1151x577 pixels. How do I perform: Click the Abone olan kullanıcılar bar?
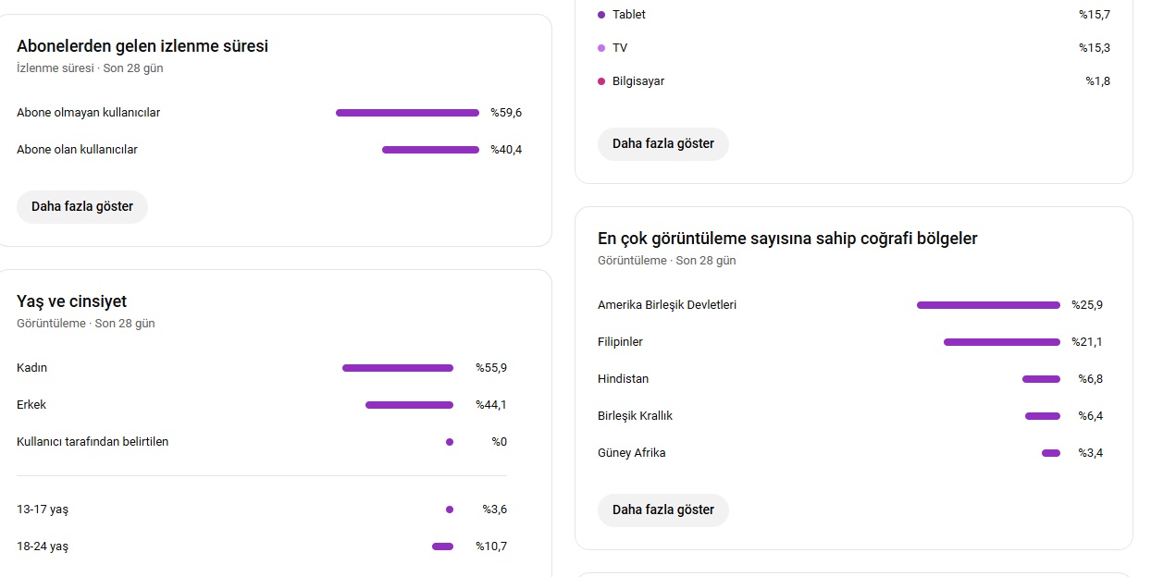point(430,150)
